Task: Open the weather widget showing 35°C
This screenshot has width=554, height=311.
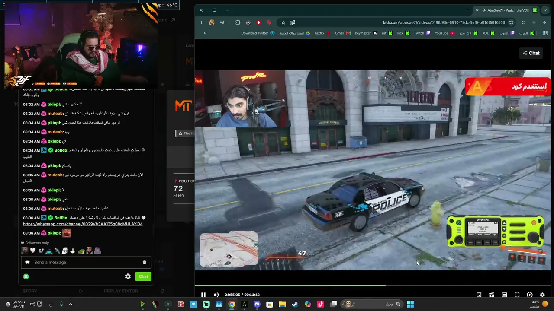Action: tap(538, 304)
